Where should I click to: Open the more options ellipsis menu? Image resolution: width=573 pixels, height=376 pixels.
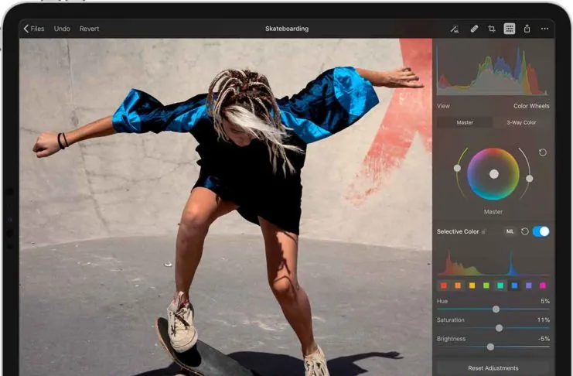(545, 29)
